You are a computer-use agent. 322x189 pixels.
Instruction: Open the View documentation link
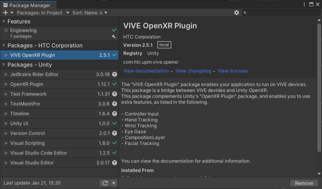point(146,71)
